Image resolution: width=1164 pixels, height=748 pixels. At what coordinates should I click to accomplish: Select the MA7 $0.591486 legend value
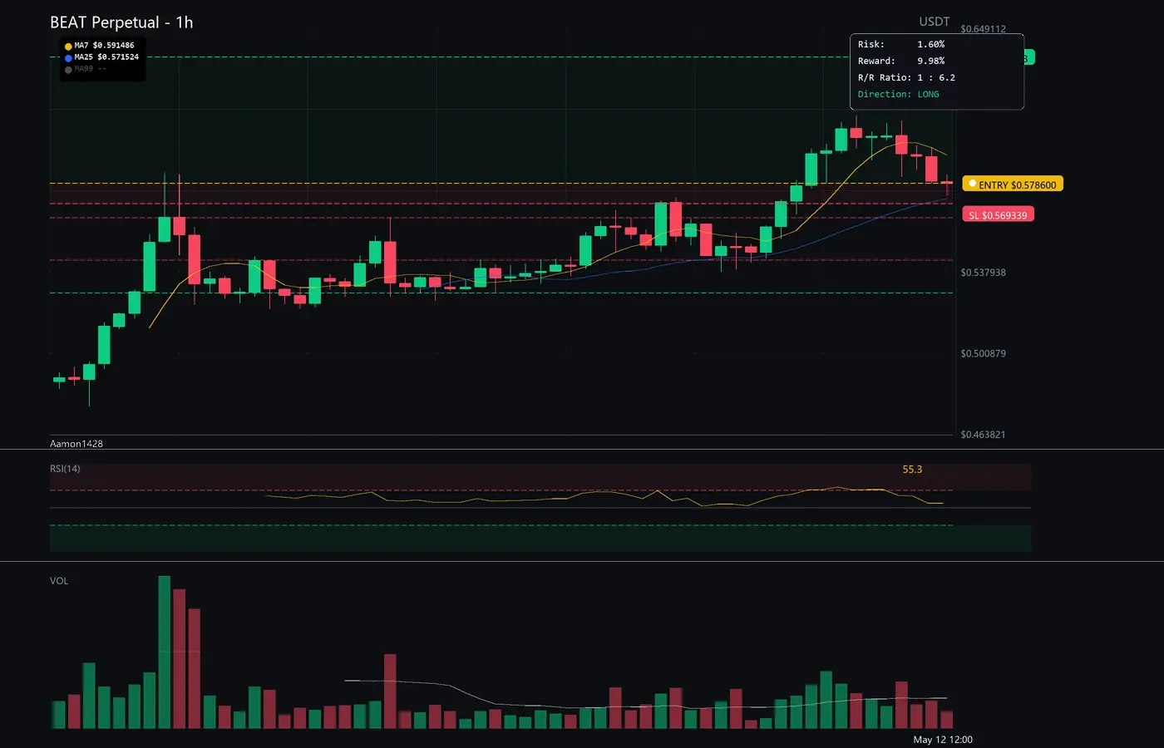pos(104,46)
